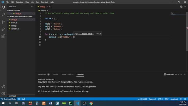The width and height of the screenshot is (188, 106).
Task: Change file encoding UTF-8
Action: [x=160, y=99]
